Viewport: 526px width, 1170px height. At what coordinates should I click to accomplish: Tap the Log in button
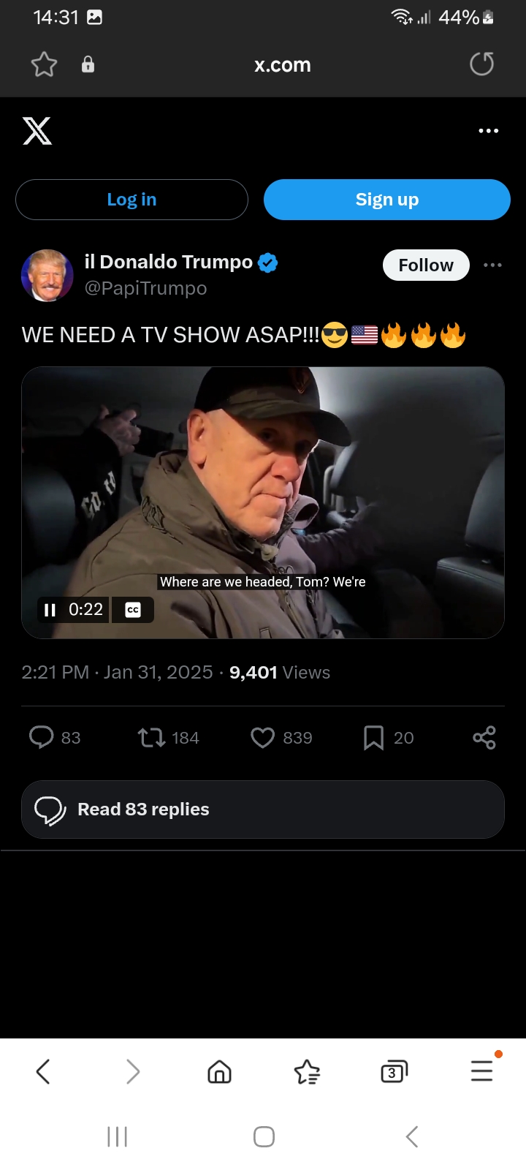click(x=131, y=200)
